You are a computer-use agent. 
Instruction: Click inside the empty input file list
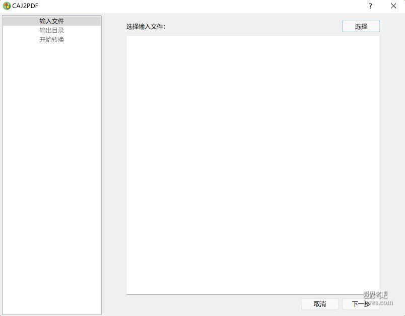253,165
